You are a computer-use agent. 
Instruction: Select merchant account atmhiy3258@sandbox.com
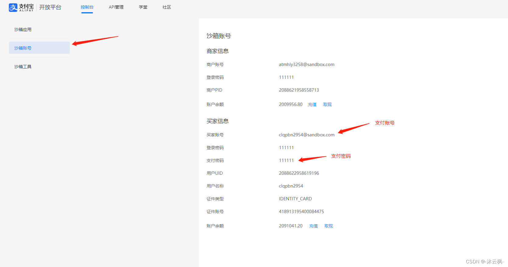(307, 65)
